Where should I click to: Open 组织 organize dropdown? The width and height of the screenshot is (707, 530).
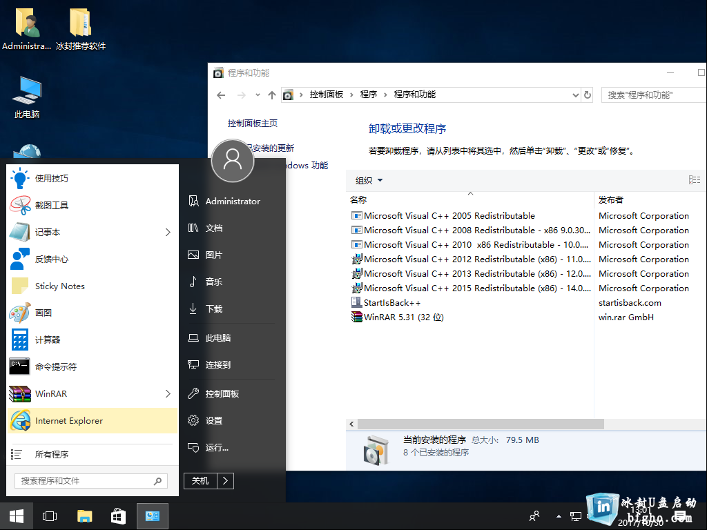369,180
